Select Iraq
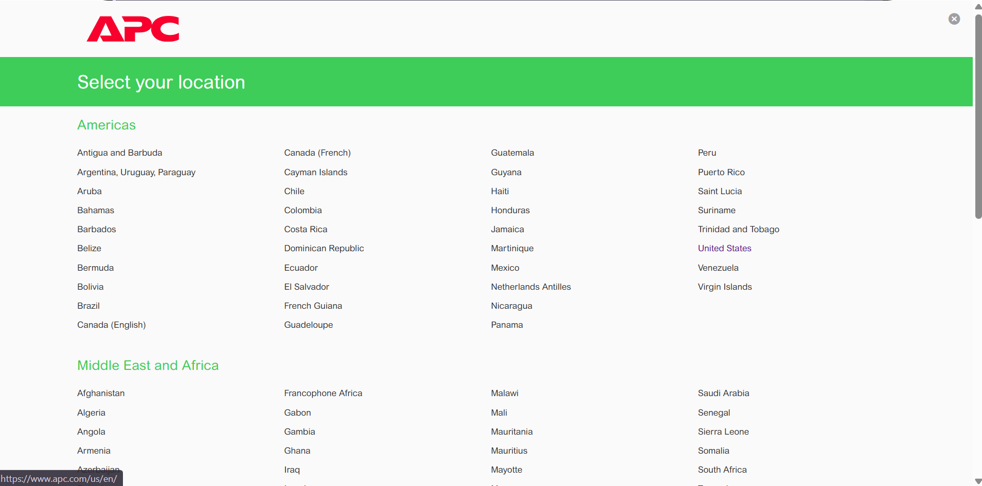Image resolution: width=982 pixels, height=486 pixels. tap(292, 470)
